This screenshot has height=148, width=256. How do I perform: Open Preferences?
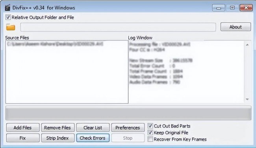pos(128,128)
